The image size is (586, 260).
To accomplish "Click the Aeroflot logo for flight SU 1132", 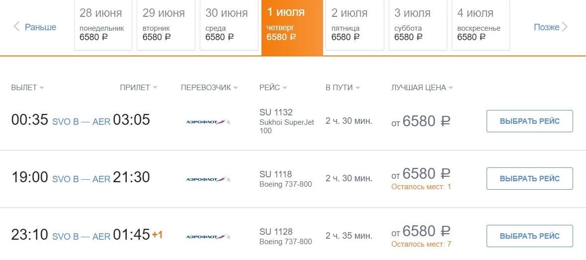I will (x=208, y=121).
